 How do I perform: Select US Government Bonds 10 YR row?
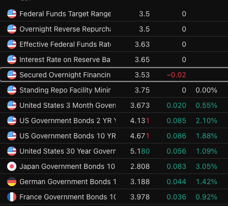tap(114, 136)
